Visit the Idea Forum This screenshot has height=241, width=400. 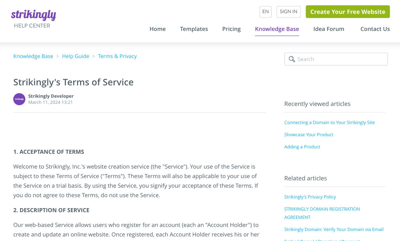coord(329,29)
